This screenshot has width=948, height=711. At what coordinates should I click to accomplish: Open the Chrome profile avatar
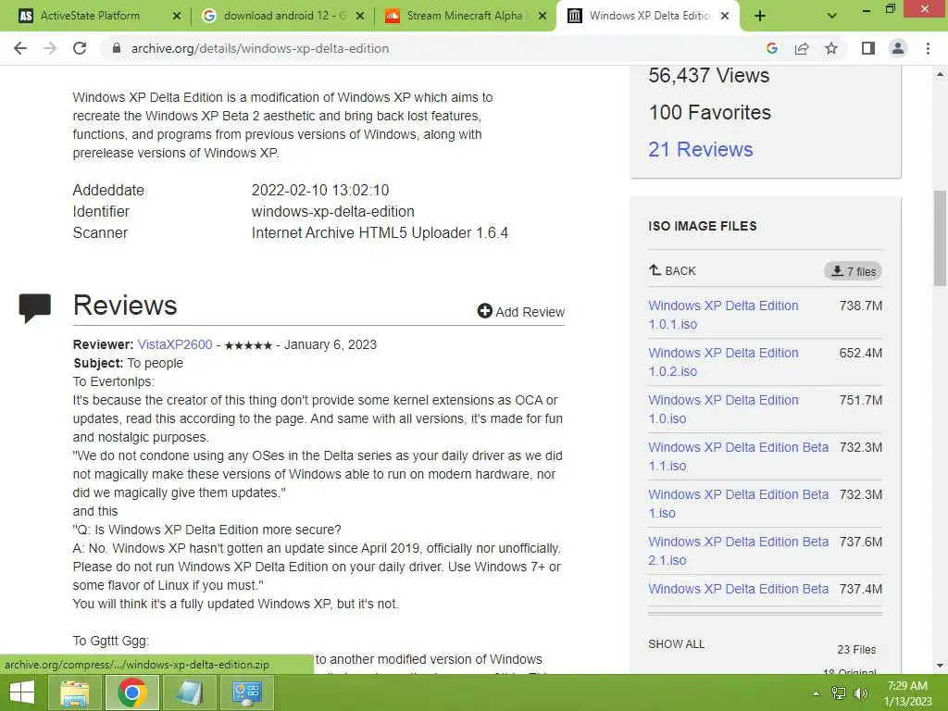click(x=898, y=48)
